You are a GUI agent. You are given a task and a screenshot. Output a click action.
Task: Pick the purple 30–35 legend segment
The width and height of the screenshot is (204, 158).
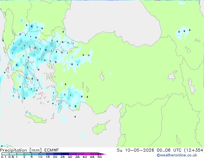tap(74, 154)
